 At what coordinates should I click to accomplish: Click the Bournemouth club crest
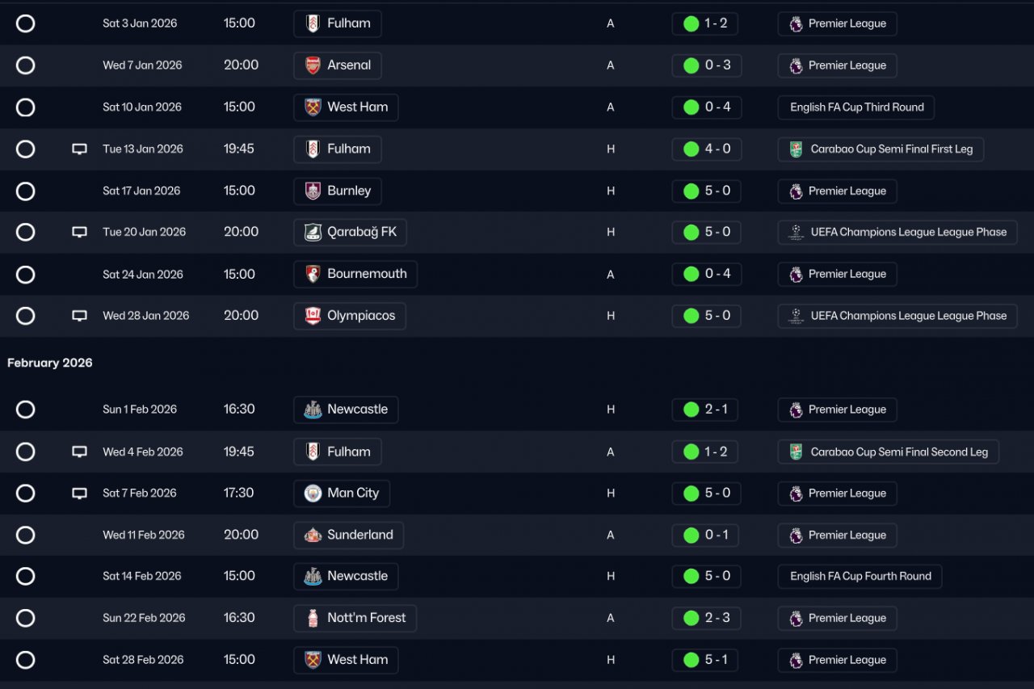(x=313, y=275)
